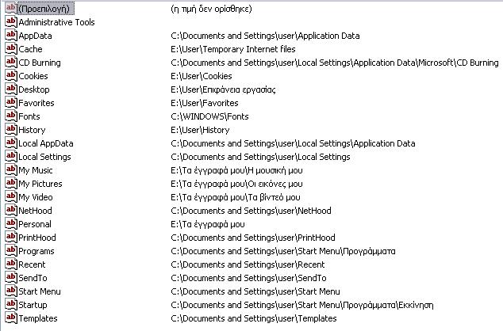Image resolution: width=503 pixels, height=331 pixels.
Task: Select the icon for the Desktop value
Action: tap(11, 89)
